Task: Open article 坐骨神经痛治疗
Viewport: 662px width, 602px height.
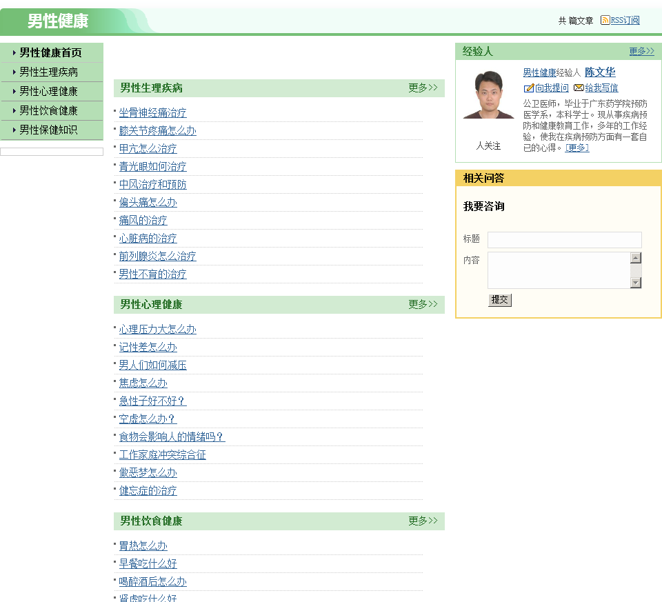Action: pyautogui.click(x=152, y=112)
